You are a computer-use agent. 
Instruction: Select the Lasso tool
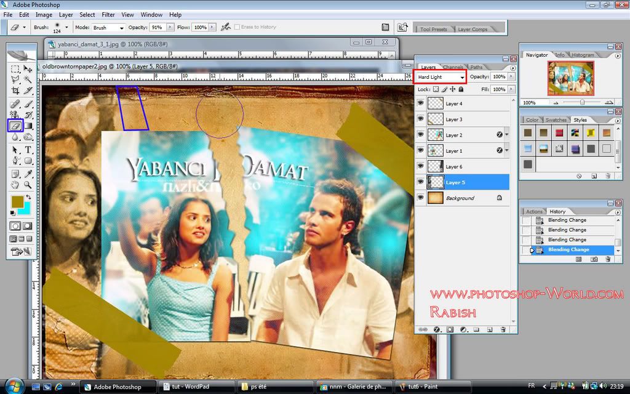(15, 79)
